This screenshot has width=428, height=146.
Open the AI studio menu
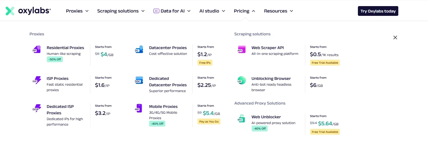212,11
